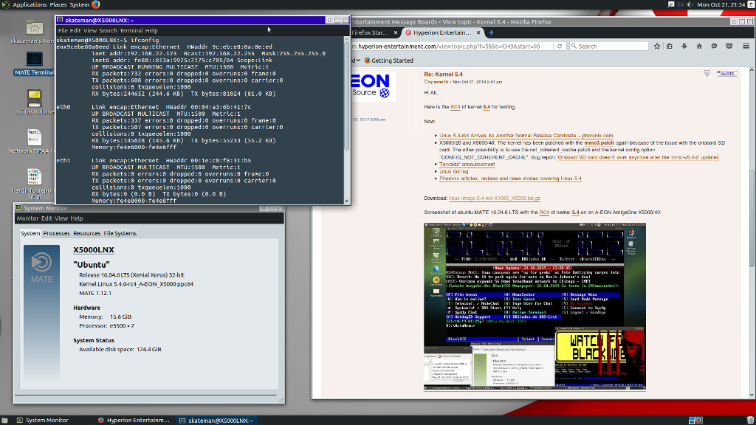Open the System Monitor Edit menu
Image resolution: width=756 pixels, height=425 pixels.
click(x=47, y=218)
